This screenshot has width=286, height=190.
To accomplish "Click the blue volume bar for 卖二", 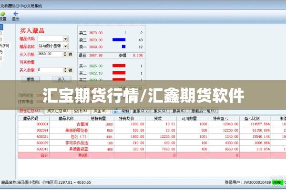I will pos(119,39).
